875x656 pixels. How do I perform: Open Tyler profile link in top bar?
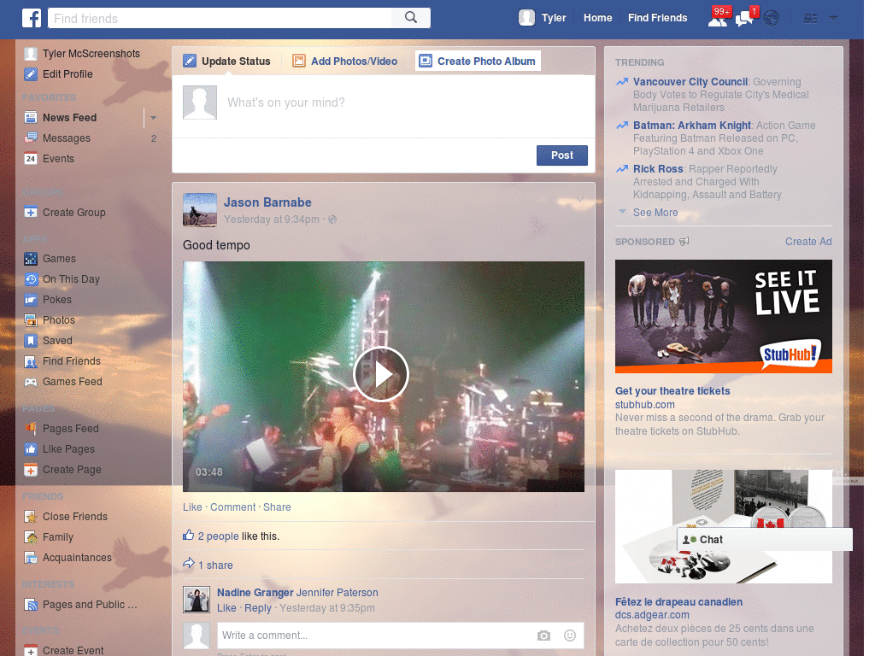[x=554, y=18]
